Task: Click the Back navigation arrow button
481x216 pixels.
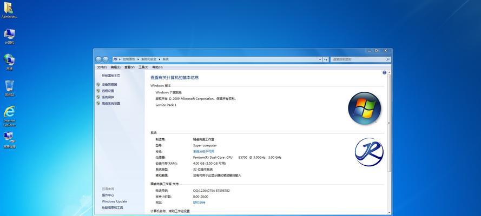Action: click(x=99, y=59)
